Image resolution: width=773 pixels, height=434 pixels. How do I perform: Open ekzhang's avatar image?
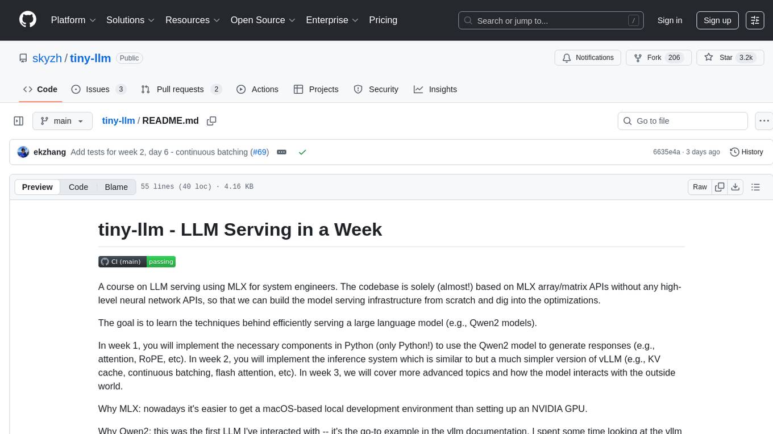pyautogui.click(x=23, y=152)
